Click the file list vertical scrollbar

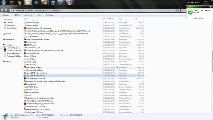pyautogui.click(x=212, y=62)
